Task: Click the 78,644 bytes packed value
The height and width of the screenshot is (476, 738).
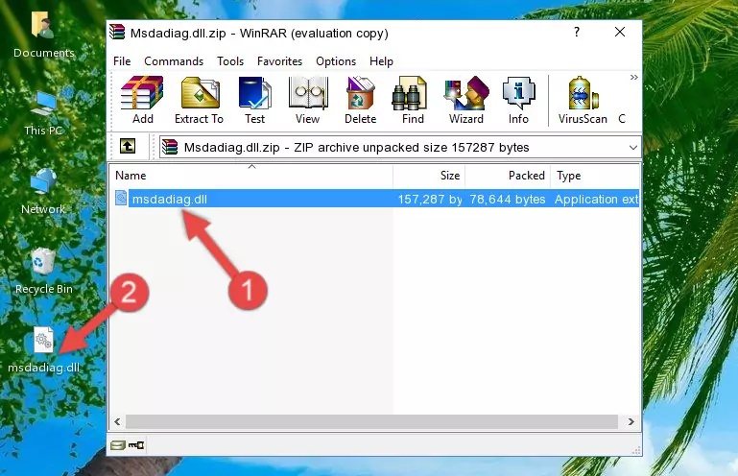Action: [x=508, y=200]
